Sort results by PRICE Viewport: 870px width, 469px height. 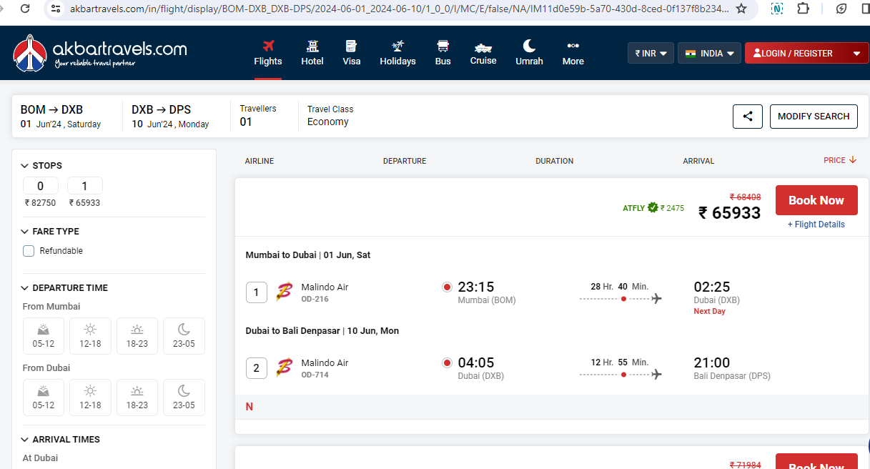(840, 160)
